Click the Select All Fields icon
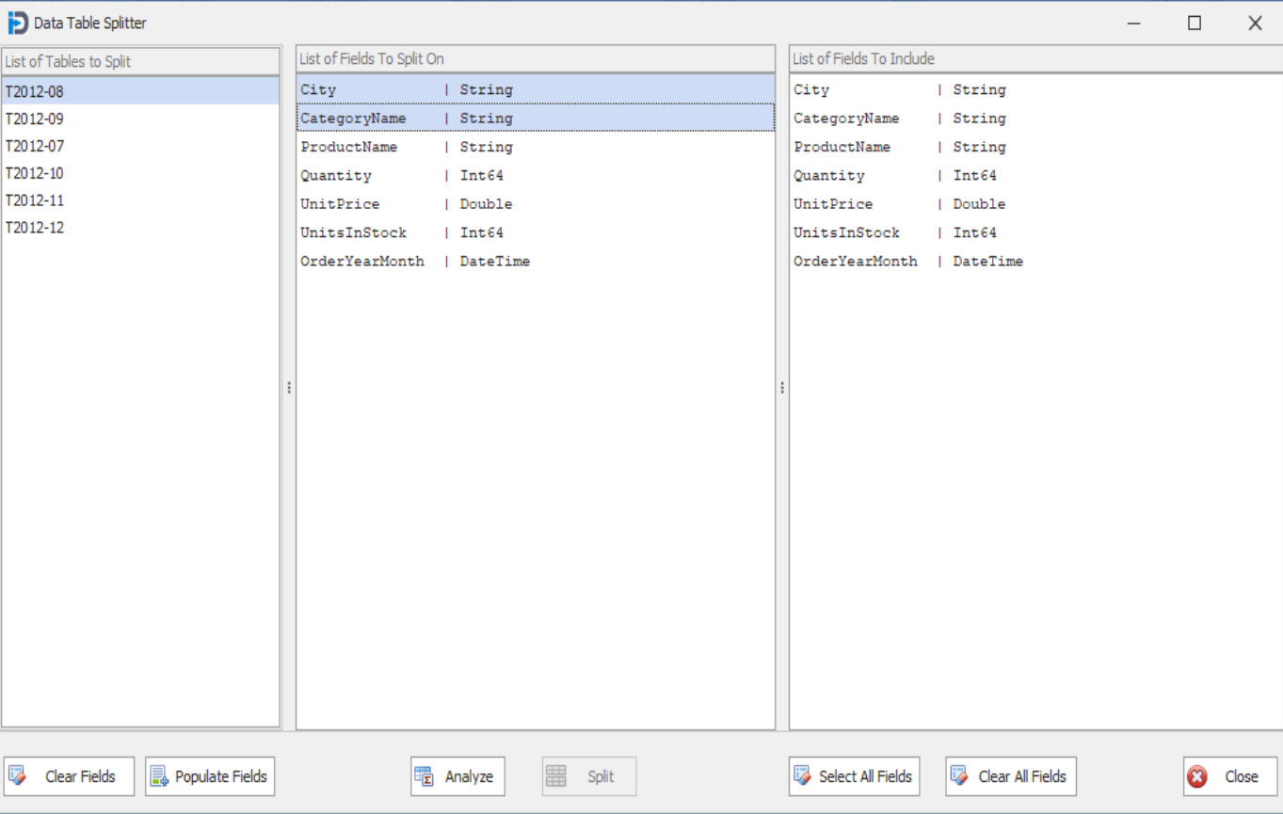Screen dimensions: 1283x814 [803, 775]
